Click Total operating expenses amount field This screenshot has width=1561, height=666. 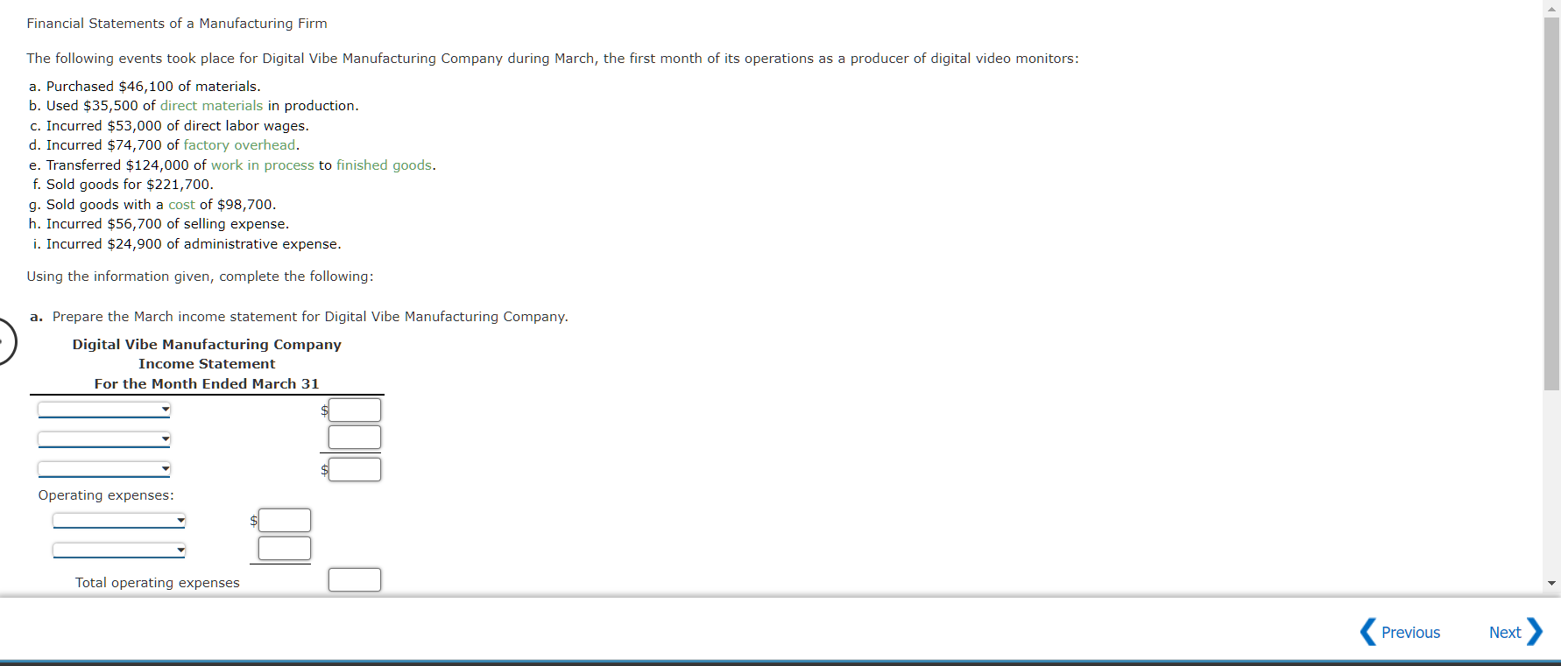(355, 579)
